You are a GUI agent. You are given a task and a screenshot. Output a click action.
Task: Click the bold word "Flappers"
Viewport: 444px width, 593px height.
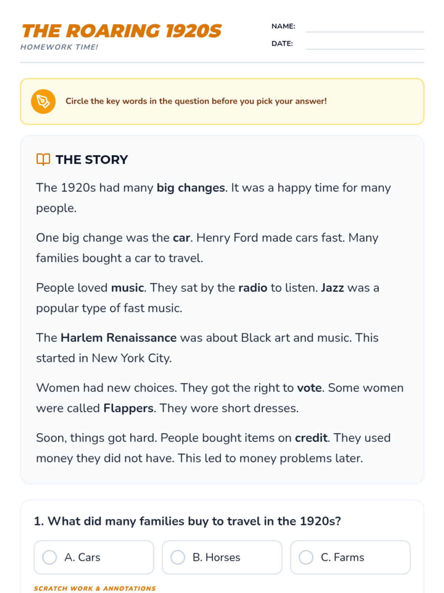pos(128,408)
